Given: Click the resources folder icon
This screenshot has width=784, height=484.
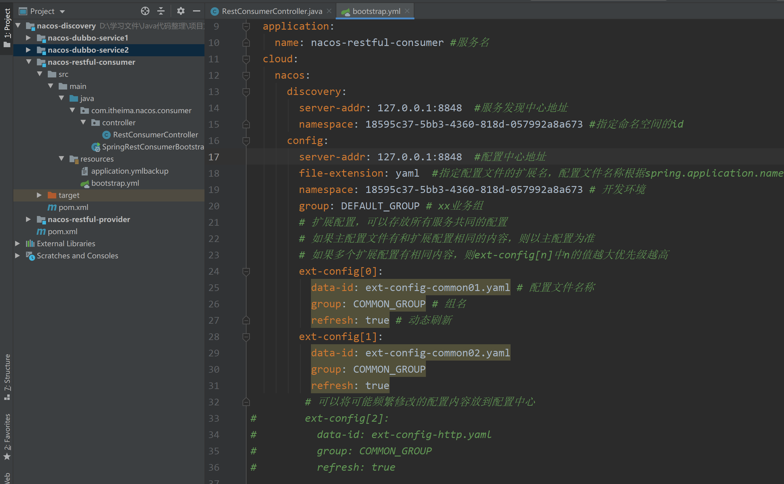Looking at the screenshot, I should [74, 159].
